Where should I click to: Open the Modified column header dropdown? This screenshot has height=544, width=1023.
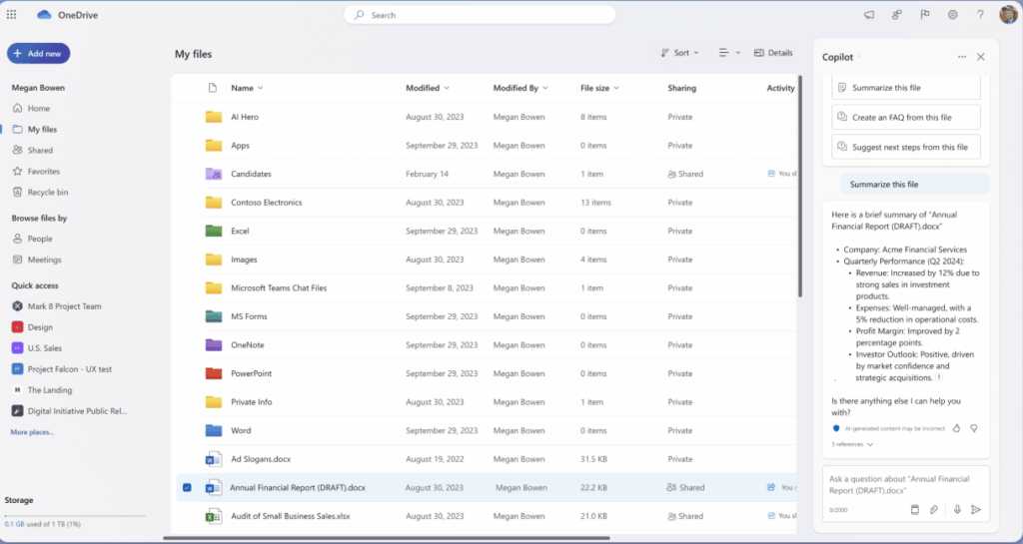428,88
